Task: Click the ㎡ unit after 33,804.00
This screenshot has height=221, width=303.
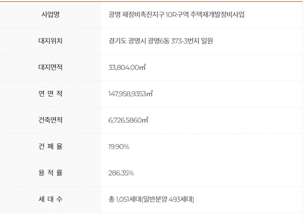Action: 143,67
